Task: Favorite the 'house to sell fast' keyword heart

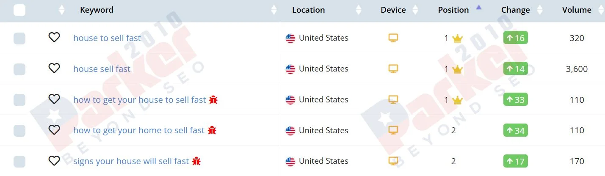Action: [x=54, y=38]
